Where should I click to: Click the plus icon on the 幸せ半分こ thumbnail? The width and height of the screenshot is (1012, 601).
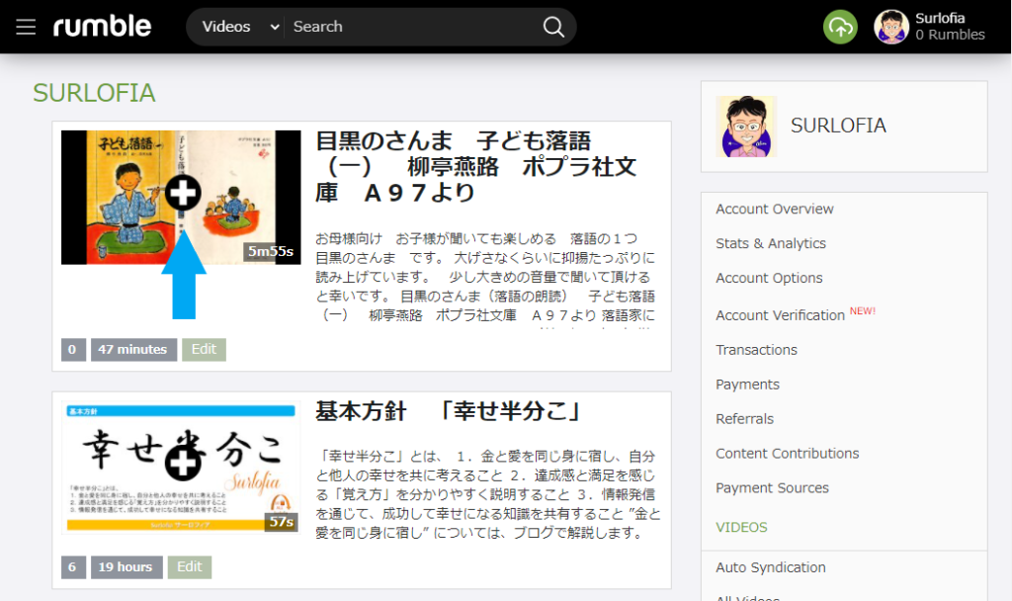(182, 456)
